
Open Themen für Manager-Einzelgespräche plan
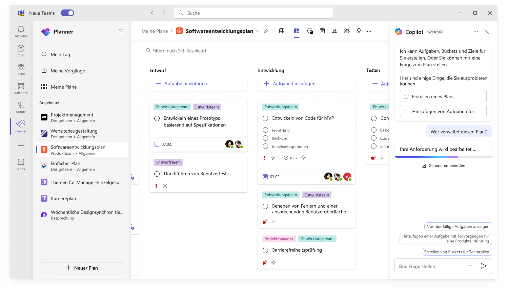[x=82, y=182]
